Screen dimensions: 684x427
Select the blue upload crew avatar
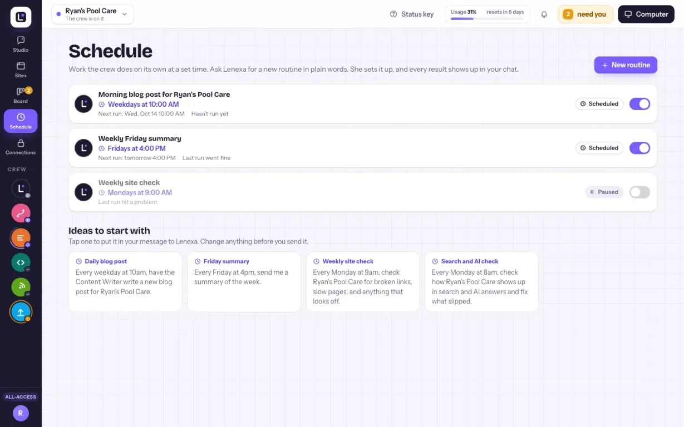pos(21,312)
